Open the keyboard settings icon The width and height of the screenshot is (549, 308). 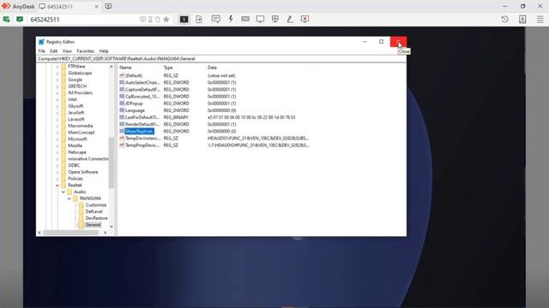click(x=245, y=19)
